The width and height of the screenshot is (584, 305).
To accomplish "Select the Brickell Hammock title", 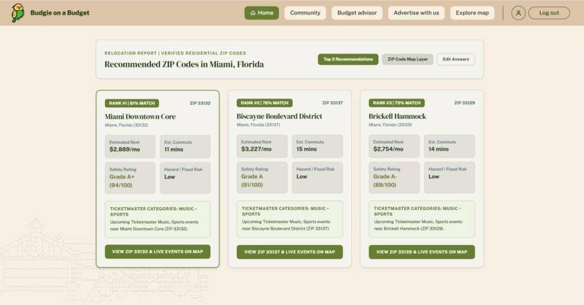I will pyautogui.click(x=397, y=116).
